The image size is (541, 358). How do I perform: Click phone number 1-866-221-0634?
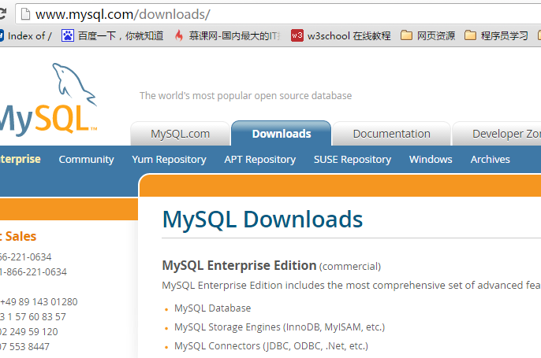33,272
